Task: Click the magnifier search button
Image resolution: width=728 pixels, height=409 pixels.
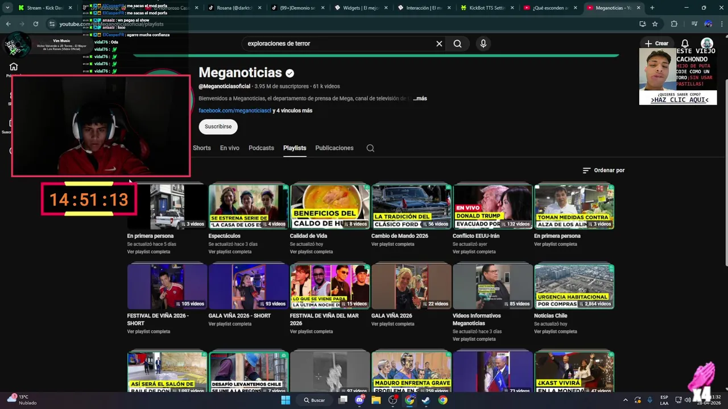Action: (457, 44)
